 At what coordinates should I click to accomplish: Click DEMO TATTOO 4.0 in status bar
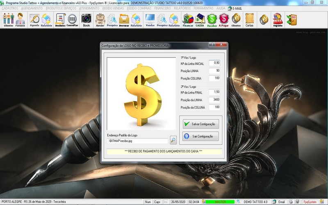(x=255, y=202)
